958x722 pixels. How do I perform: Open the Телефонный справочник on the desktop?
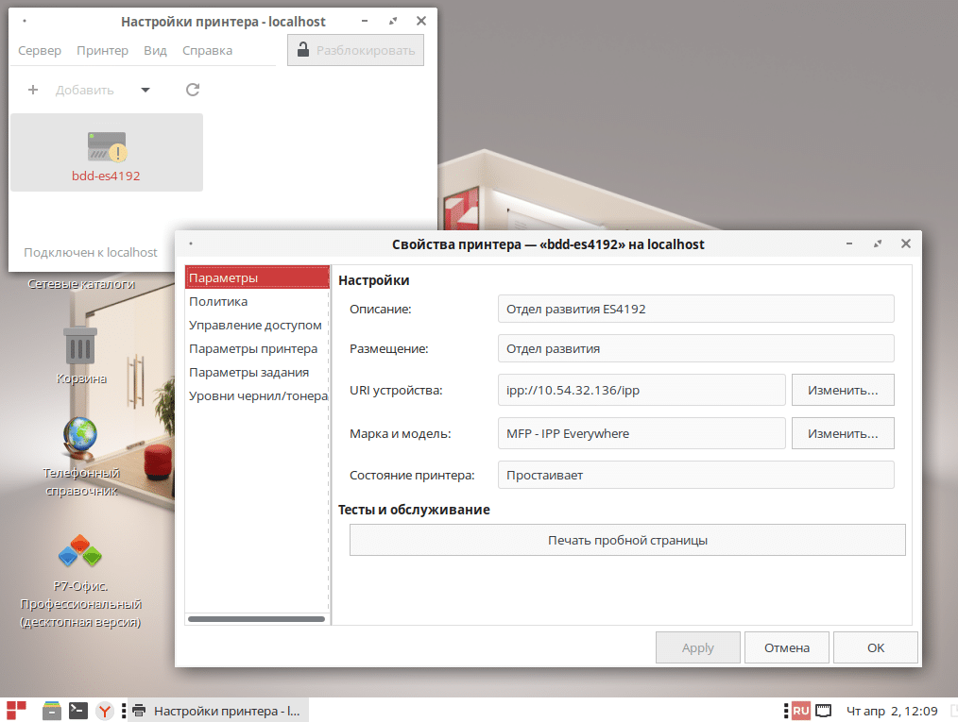tap(81, 437)
